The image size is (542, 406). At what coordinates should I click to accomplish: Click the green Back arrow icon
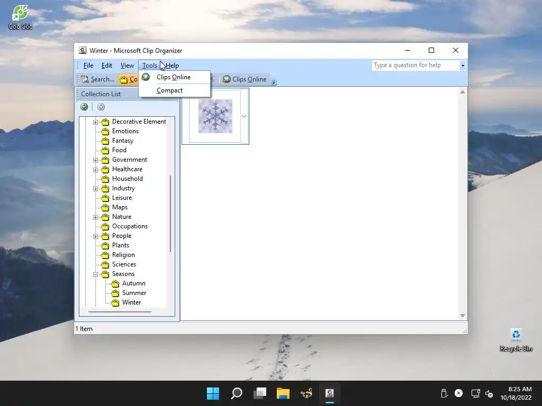(84, 107)
